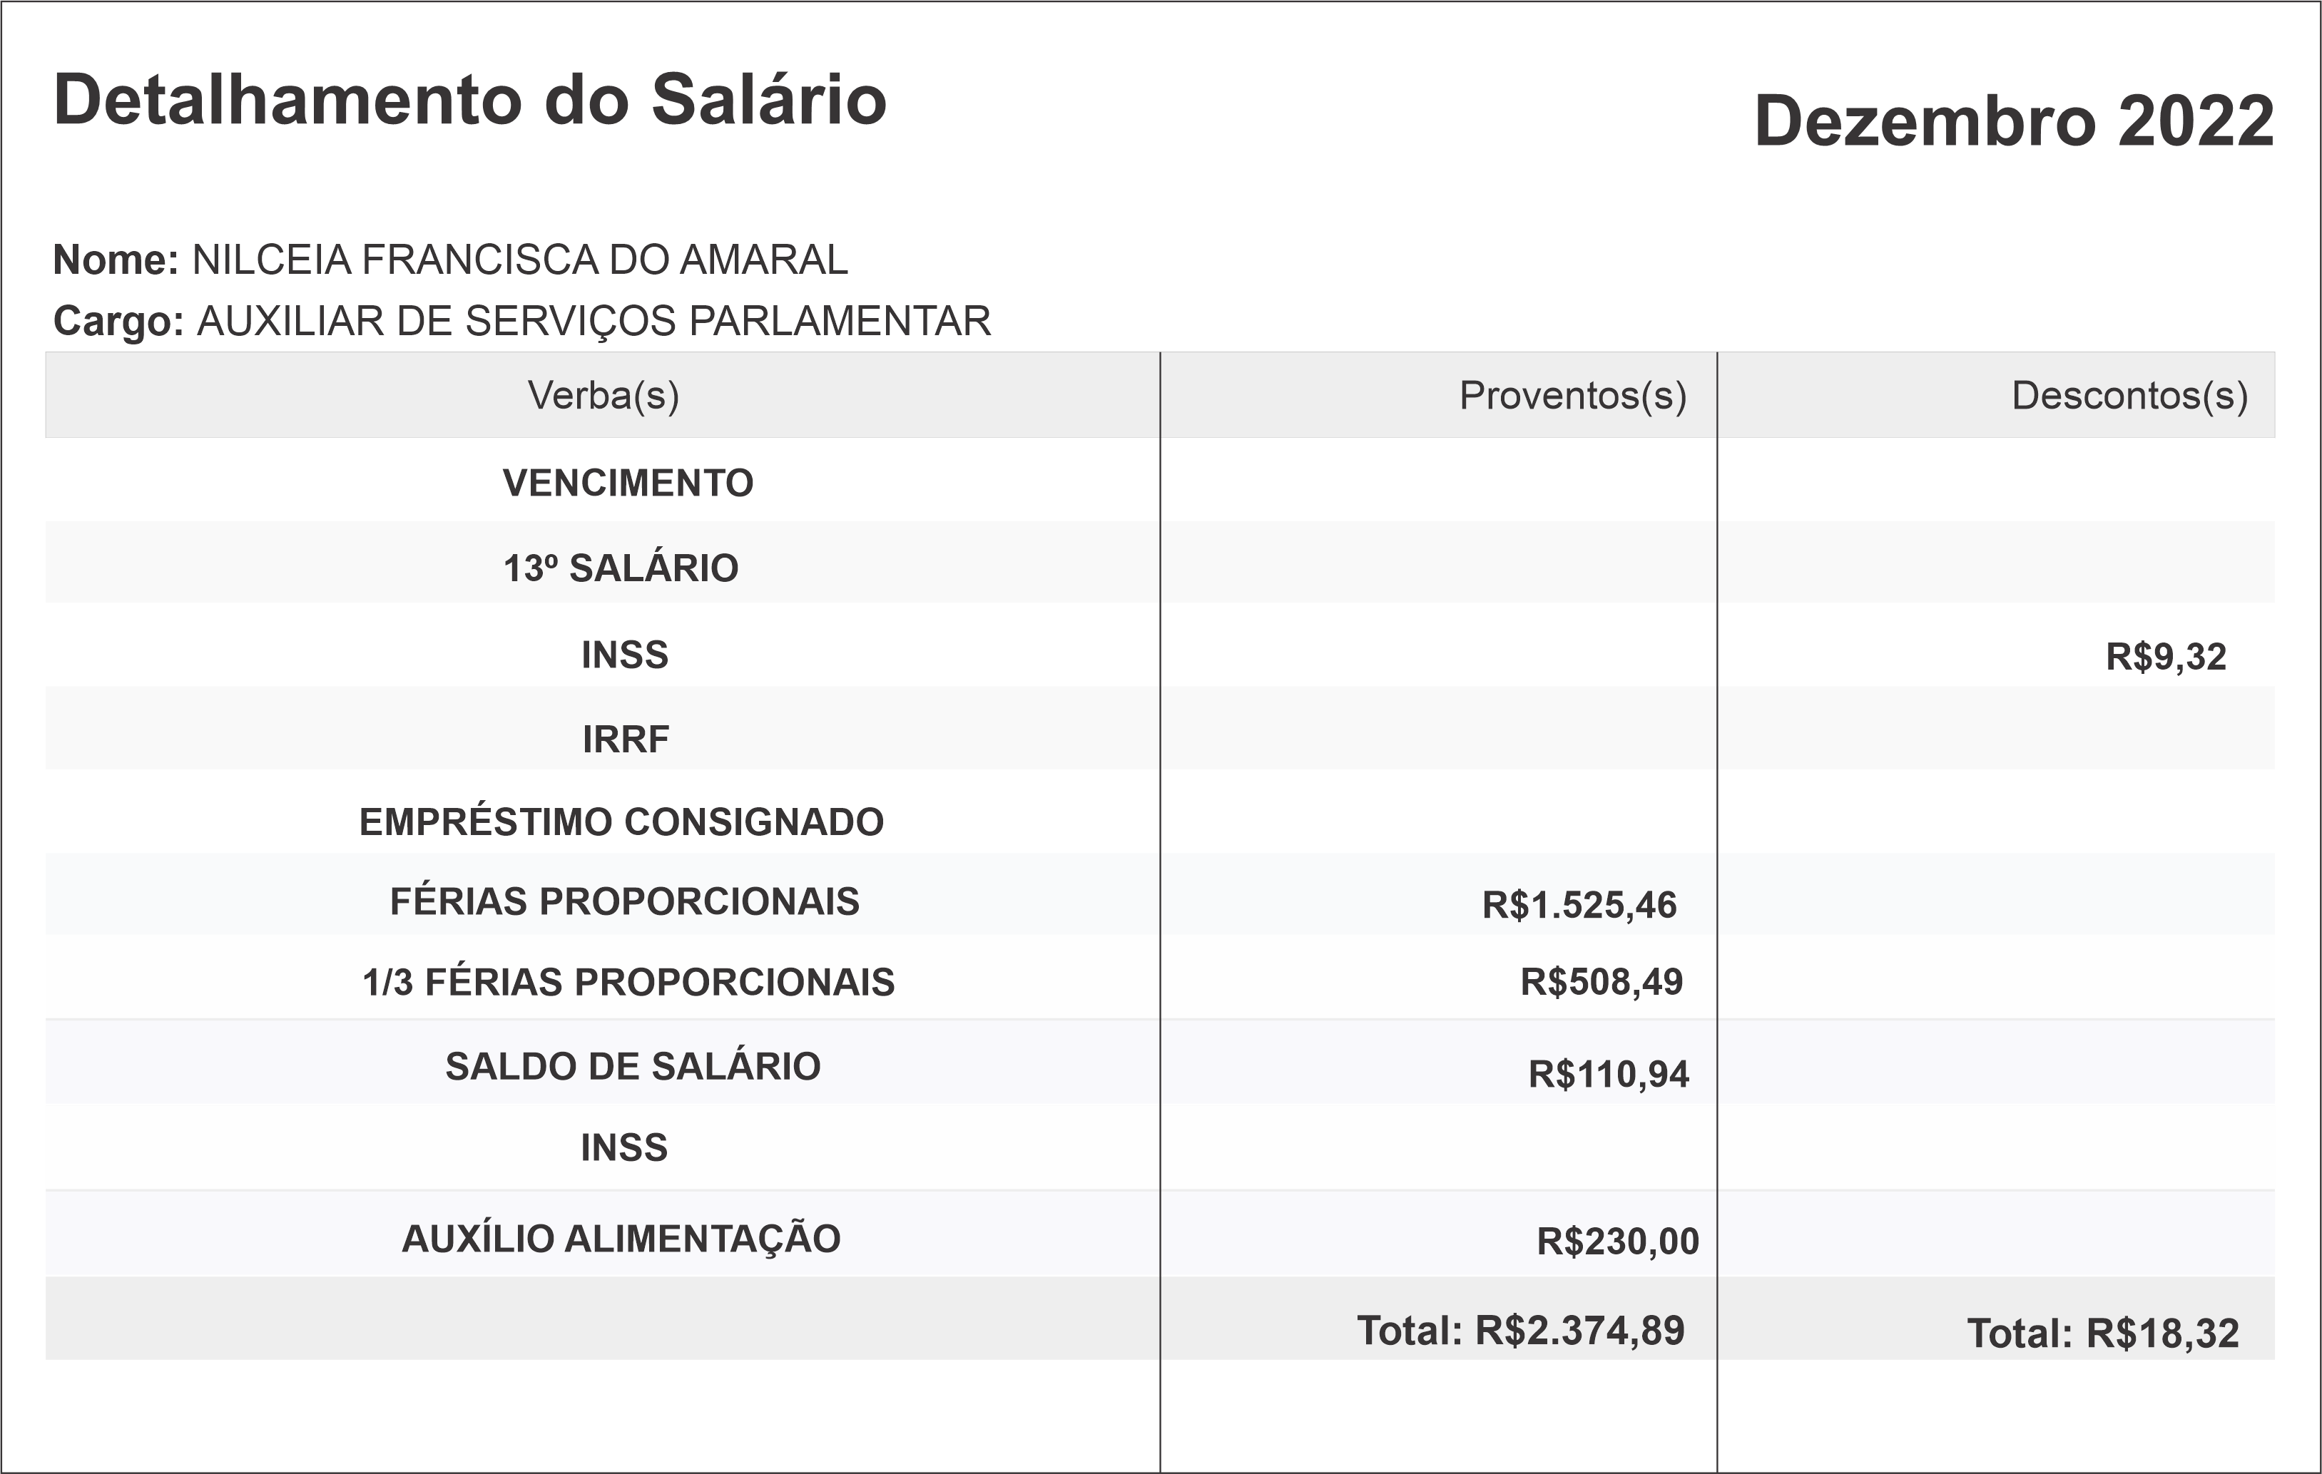Click the FÉRIAS PROPORCIONAIS value R$1.525,46
The width and height of the screenshot is (2322, 1474).
pos(1579,905)
